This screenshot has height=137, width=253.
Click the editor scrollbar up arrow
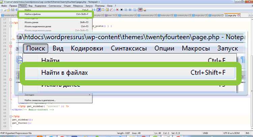[252, 19]
